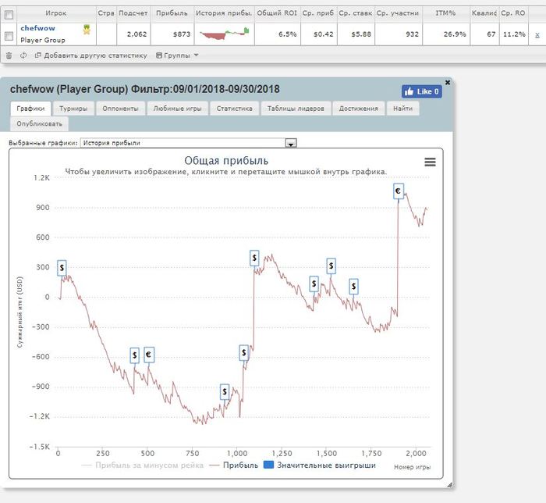Switch to the Графики tab
The height and width of the screenshot is (503, 546).
tap(30, 109)
